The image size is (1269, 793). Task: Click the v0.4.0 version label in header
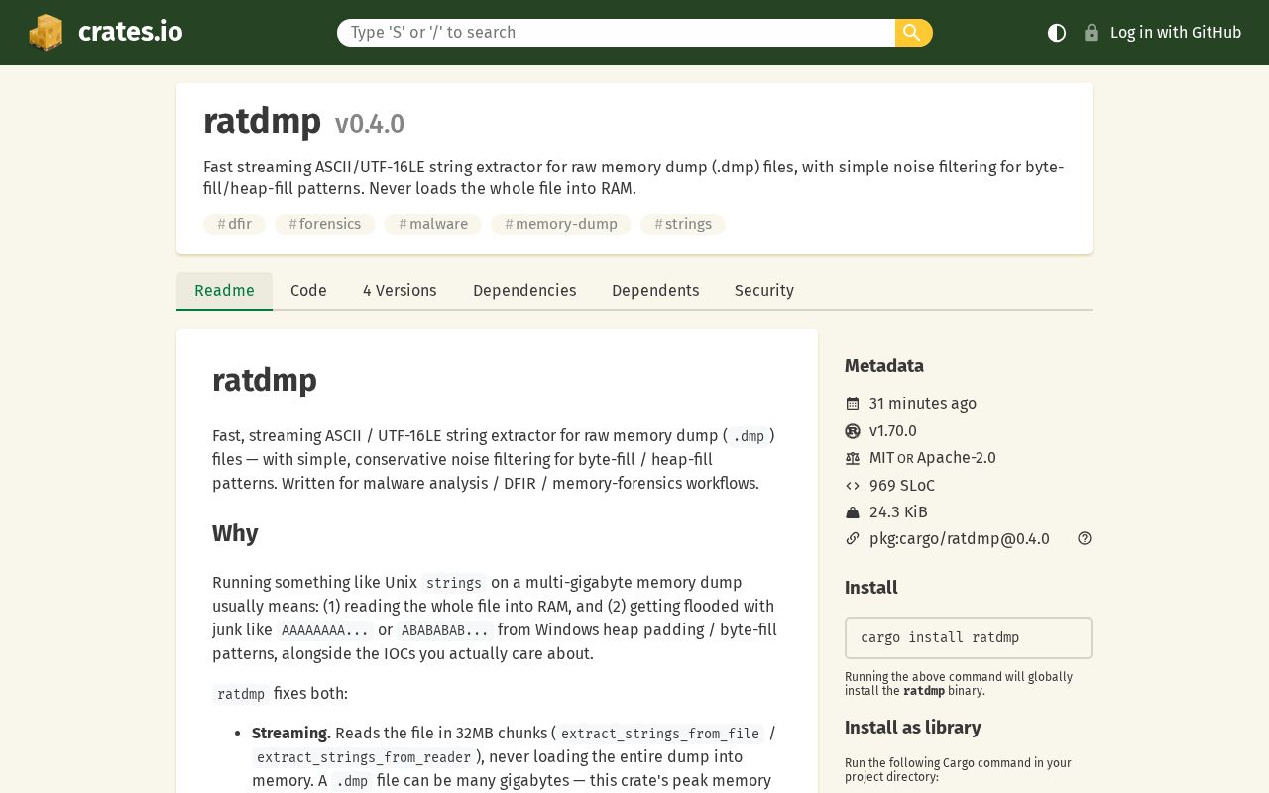(x=370, y=124)
